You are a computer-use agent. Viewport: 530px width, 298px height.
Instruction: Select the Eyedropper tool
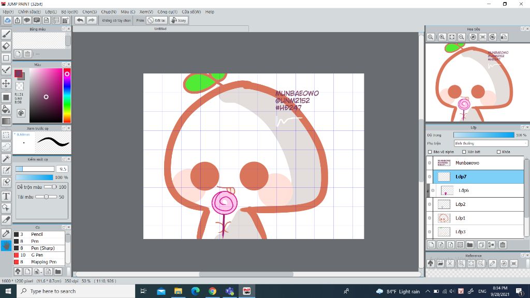click(6, 233)
